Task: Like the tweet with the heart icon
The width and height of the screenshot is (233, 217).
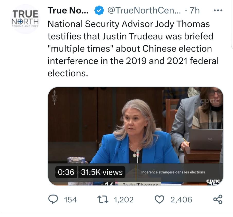Action: tap(160, 199)
